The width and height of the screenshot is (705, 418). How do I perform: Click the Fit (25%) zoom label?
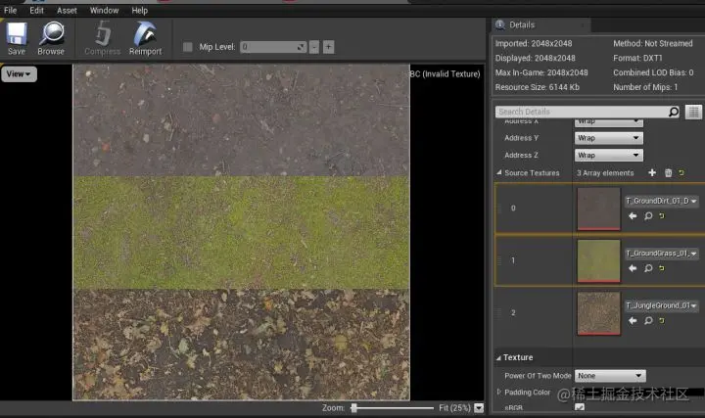[454, 407]
